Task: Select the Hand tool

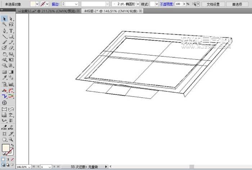Action: pyautogui.click(x=4, y=139)
